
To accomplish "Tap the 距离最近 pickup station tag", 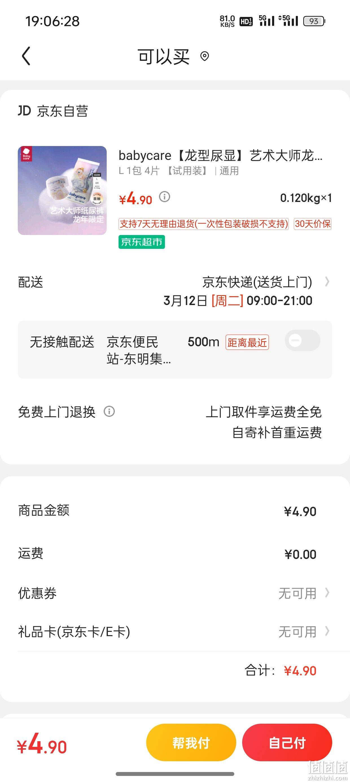I will point(247,343).
